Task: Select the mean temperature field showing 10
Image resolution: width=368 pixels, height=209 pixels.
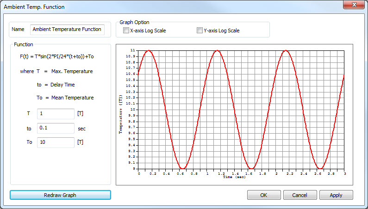Action: coord(56,142)
